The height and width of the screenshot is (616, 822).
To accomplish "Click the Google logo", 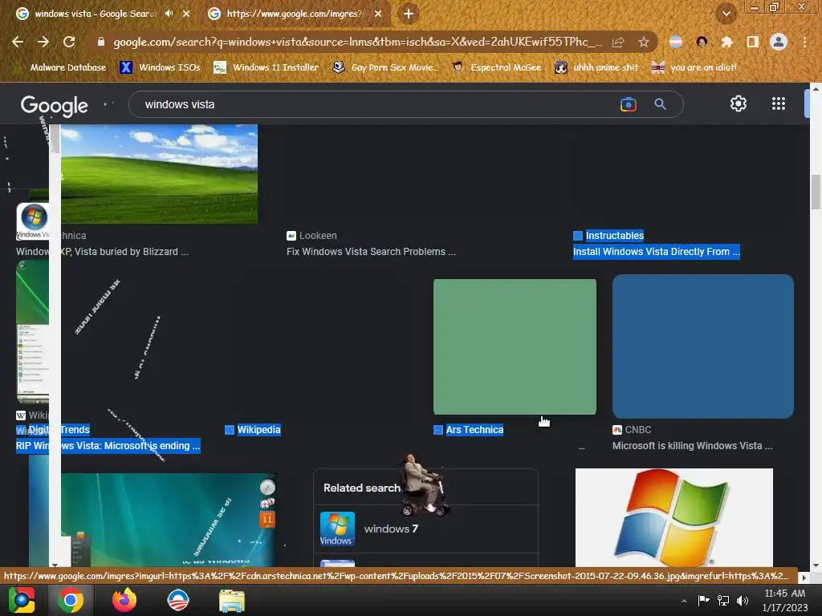I will point(54,105).
